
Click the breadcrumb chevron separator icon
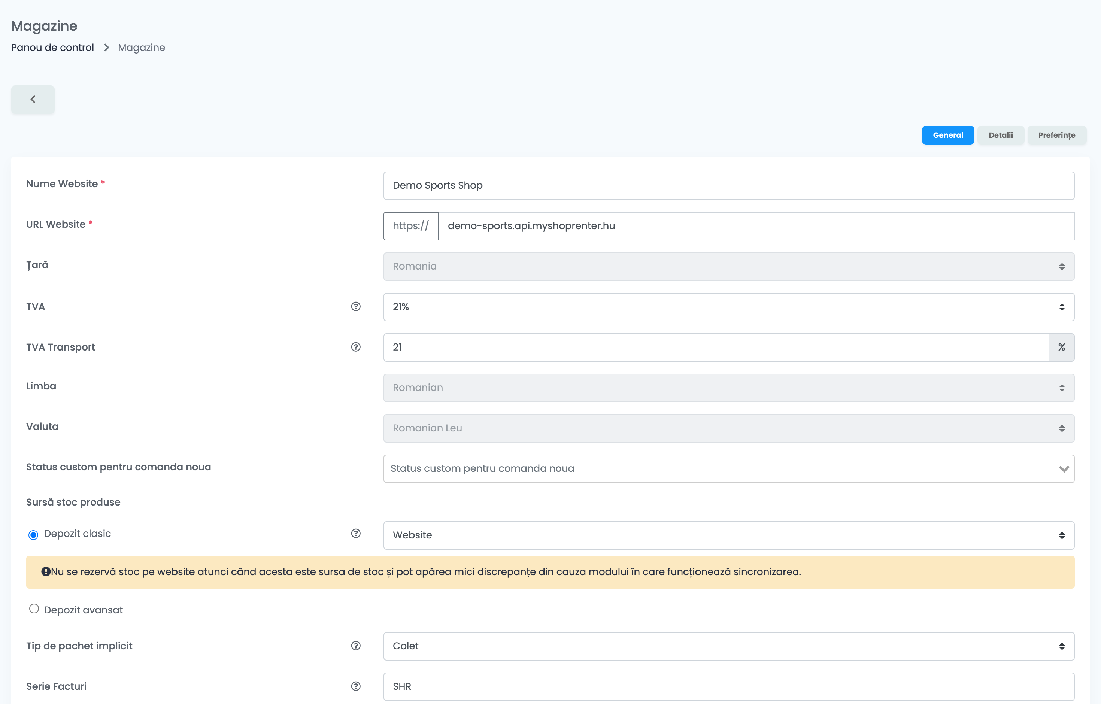coord(106,48)
